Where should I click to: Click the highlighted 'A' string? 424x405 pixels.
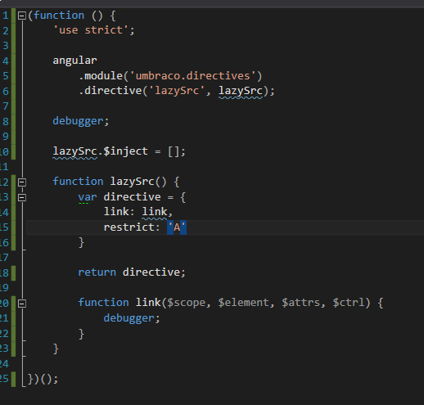pyautogui.click(x=177, y=227)
